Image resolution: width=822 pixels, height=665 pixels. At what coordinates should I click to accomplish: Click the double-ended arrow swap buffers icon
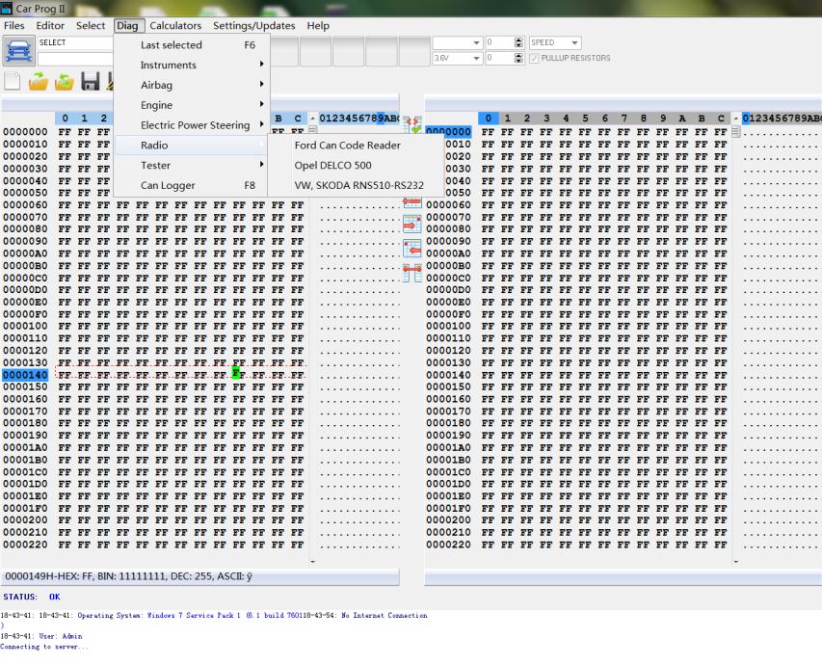click(x=411, y=273)
